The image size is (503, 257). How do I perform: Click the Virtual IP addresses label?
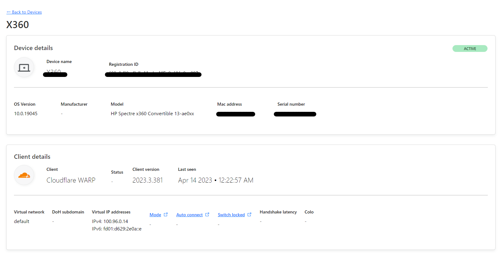(111, 212)
